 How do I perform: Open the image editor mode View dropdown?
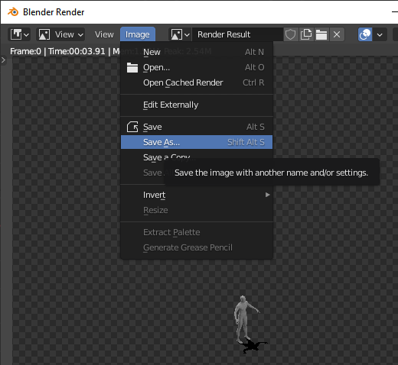(60, 34)
